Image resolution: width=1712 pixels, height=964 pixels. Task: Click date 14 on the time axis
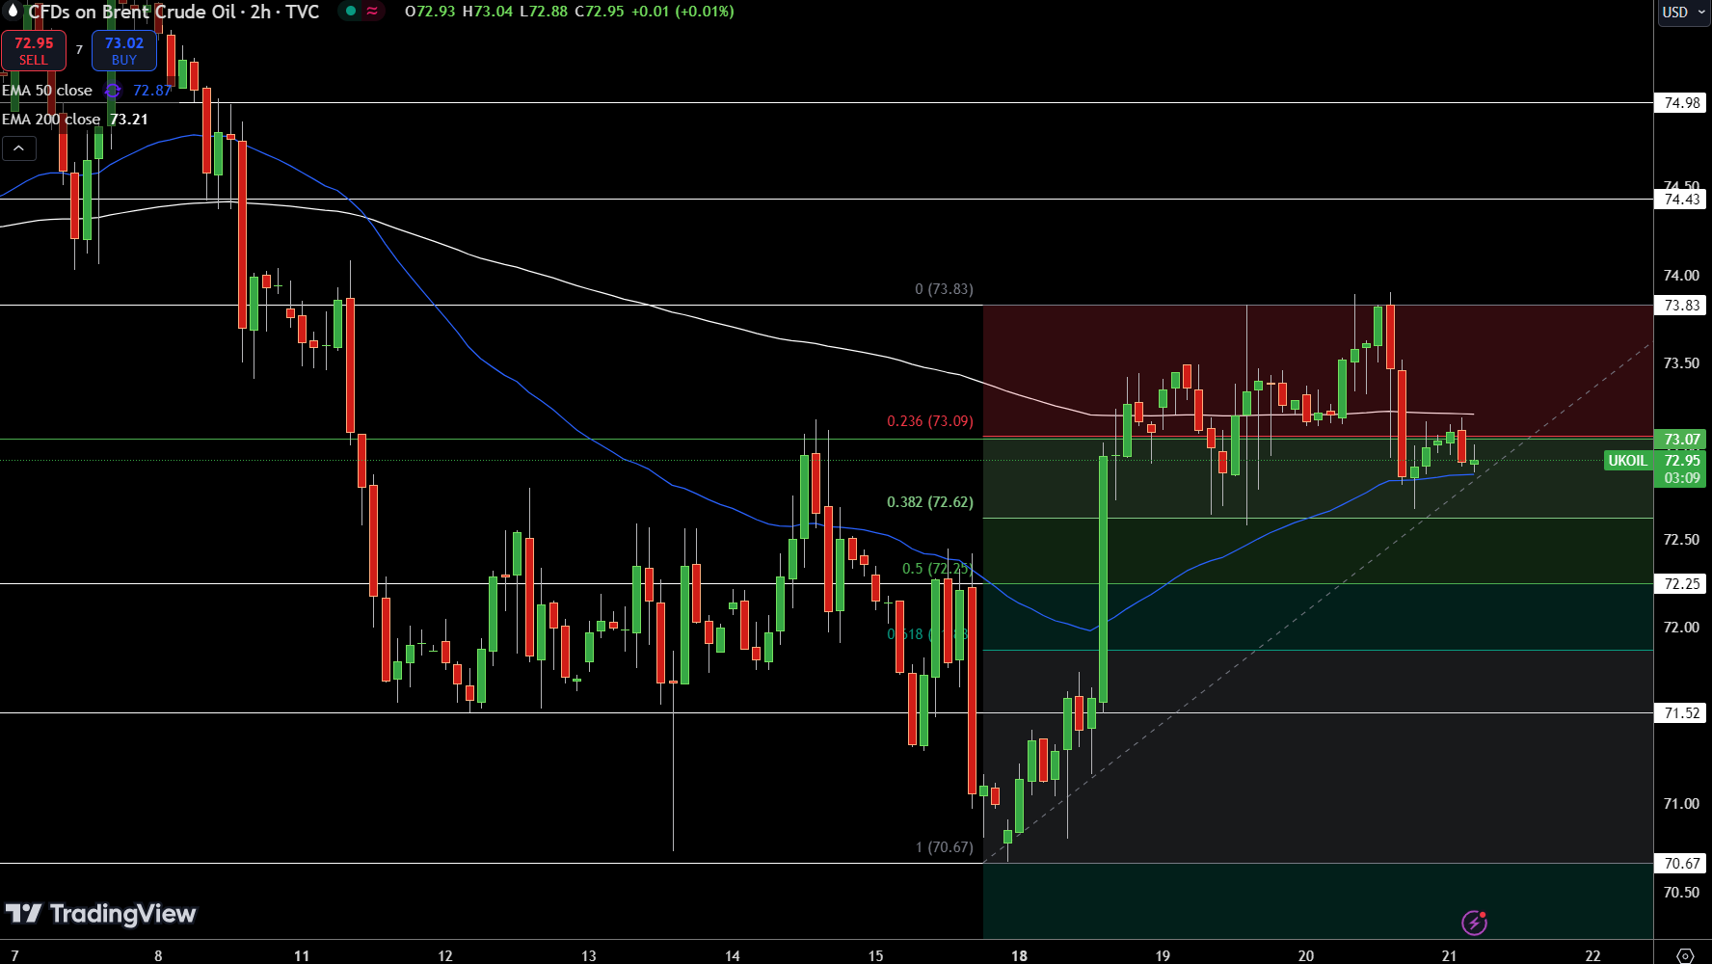pos(733,955)
